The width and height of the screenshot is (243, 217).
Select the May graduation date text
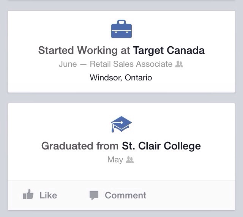click(x=115, y=160)
